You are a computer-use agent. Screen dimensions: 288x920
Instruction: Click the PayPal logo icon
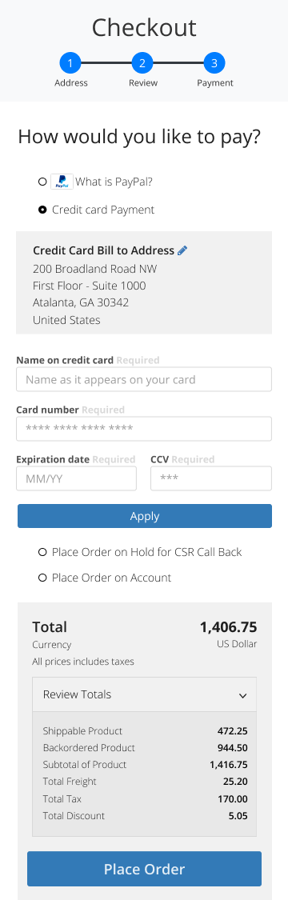point(62,182)
